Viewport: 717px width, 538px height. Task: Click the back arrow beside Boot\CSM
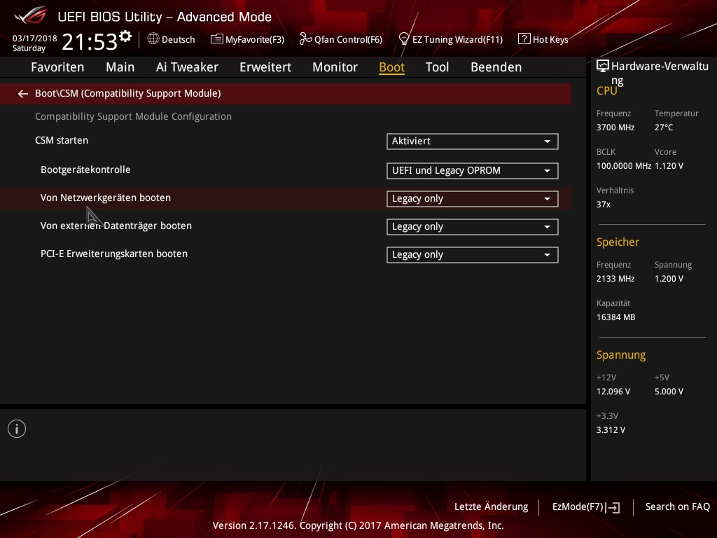[x=23, y=94]
